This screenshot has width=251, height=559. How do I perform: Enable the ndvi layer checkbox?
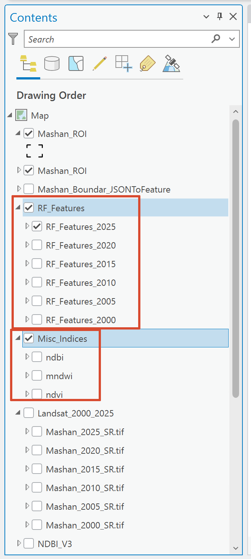[37, 394]
